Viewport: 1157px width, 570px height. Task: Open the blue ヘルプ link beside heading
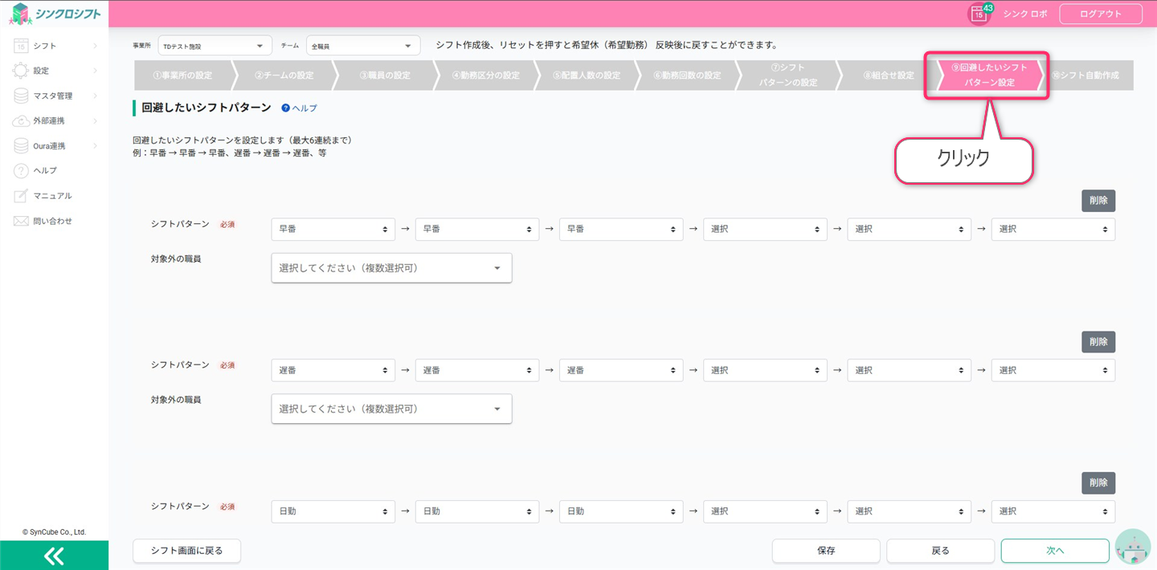click(x=299, y=108)
